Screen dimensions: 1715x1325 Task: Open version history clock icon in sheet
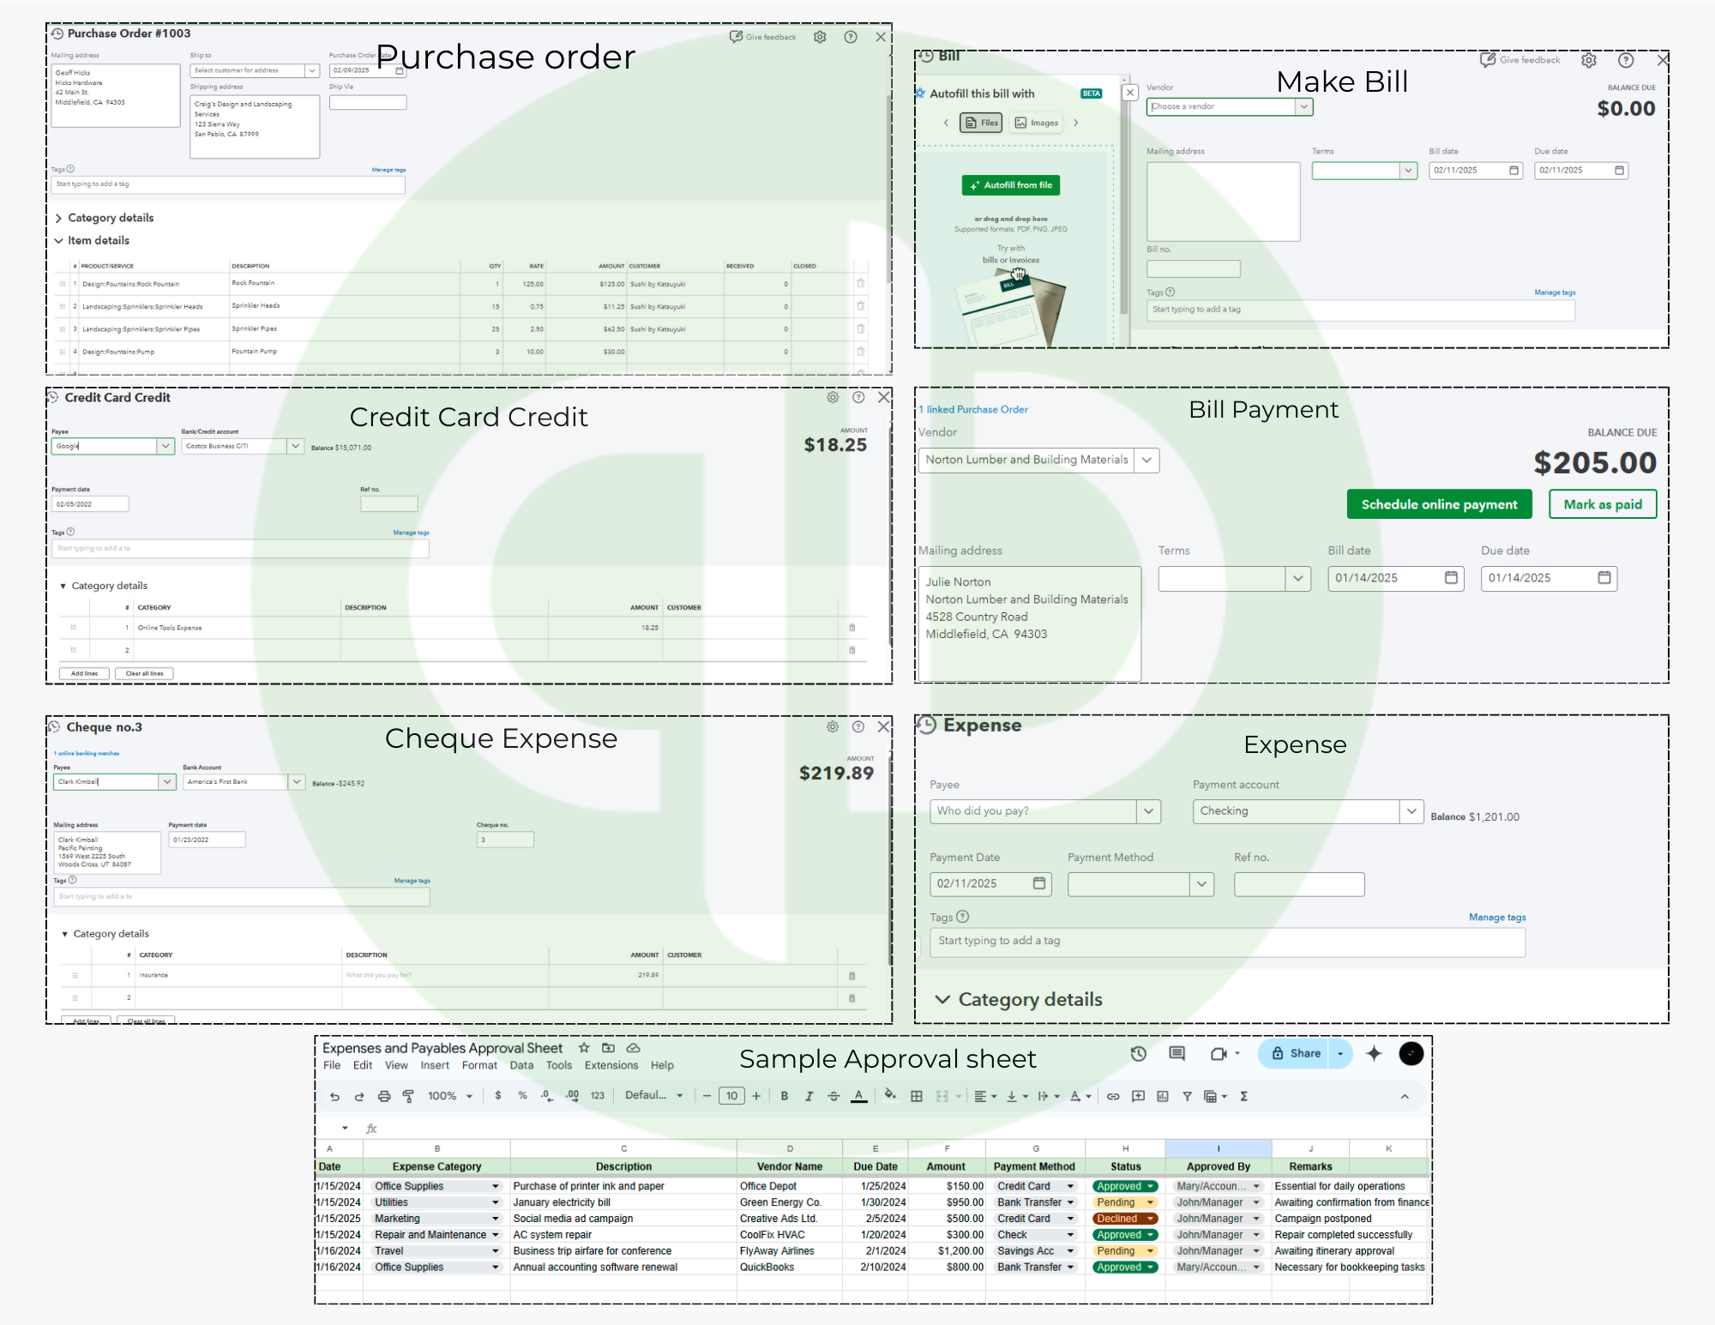pos(1139,1053)
